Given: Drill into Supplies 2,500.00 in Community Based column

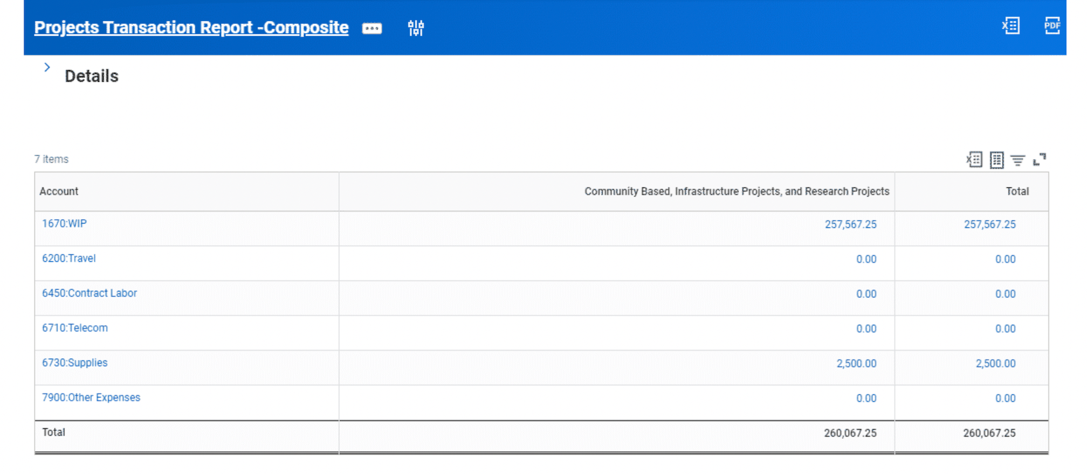Looking at the screenshot, I should click(856, 364).
